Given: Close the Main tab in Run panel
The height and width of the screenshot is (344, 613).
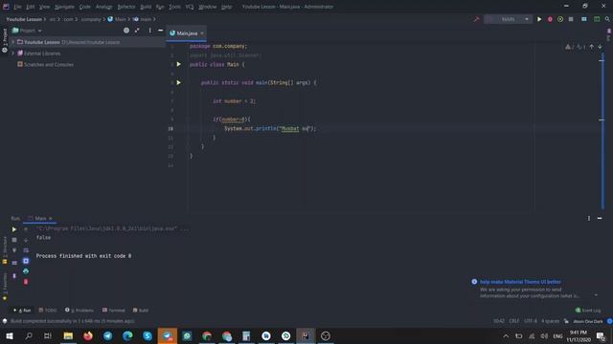Looking at the screenshot, I should click(51, 219).
